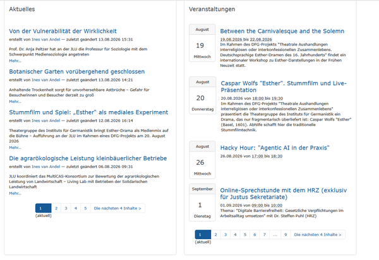This screenshot has height=260, width=379.
Task: Click 'Mehr...' below the agrarökologische article
Action: coord(15,193)
